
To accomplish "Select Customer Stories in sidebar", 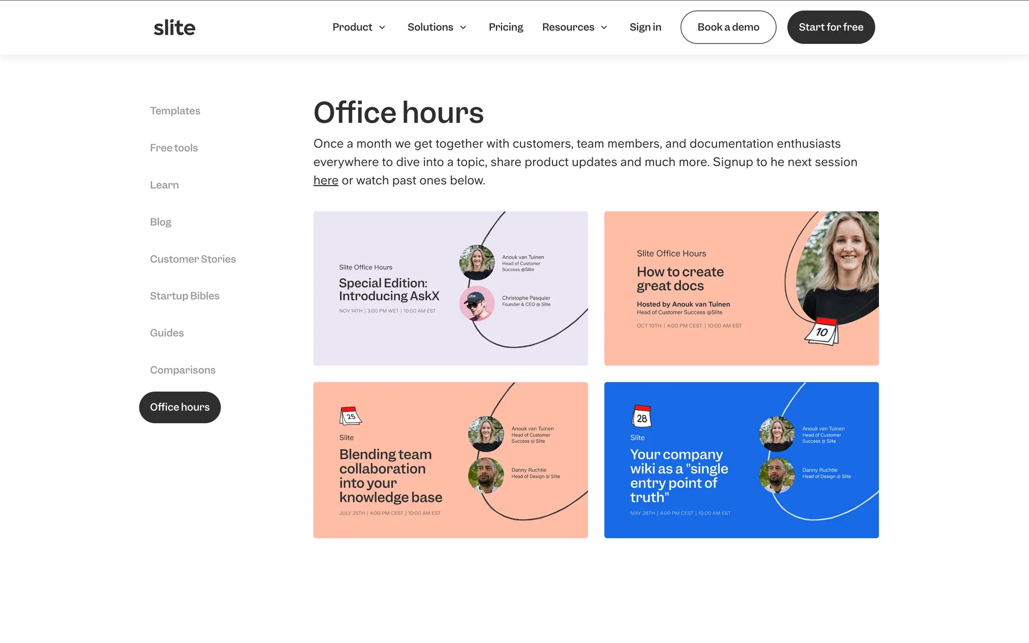I will [193, 259].
